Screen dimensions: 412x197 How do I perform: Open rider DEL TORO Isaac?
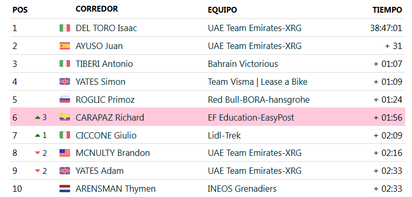point(106,28)
